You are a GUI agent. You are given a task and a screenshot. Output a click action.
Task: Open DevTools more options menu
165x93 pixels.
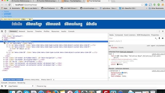tap(159, 31)
